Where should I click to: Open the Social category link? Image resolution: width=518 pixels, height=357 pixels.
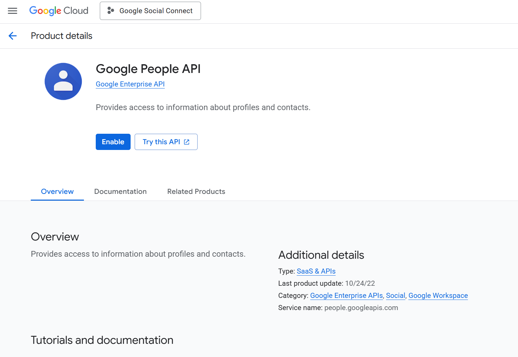pyautogui.click(x=396, y=296)
